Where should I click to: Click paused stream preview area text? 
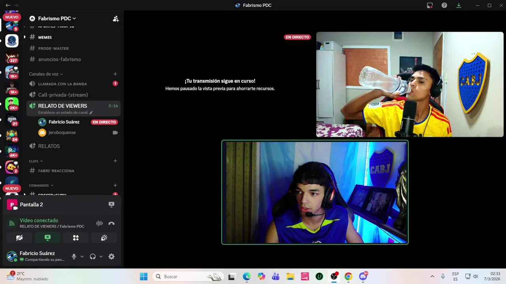[x=220, y=85]
